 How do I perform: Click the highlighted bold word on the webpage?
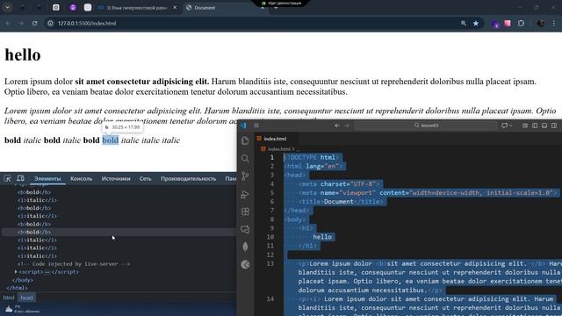coord(111,140)
